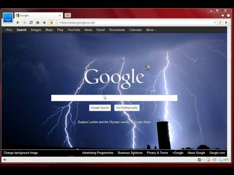Open Business Solutions footer link
The width and height of the screenshot is (234, 175).
point(130,153)
